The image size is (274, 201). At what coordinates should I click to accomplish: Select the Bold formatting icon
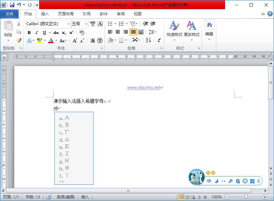29,33
